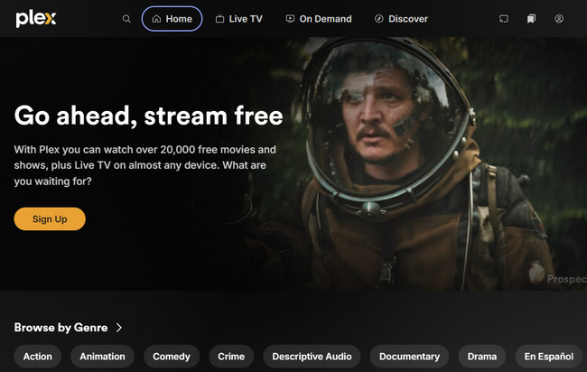Expand Browse by Genre with its chevron
The image size is (587, 372).
(x=119, y=328)
